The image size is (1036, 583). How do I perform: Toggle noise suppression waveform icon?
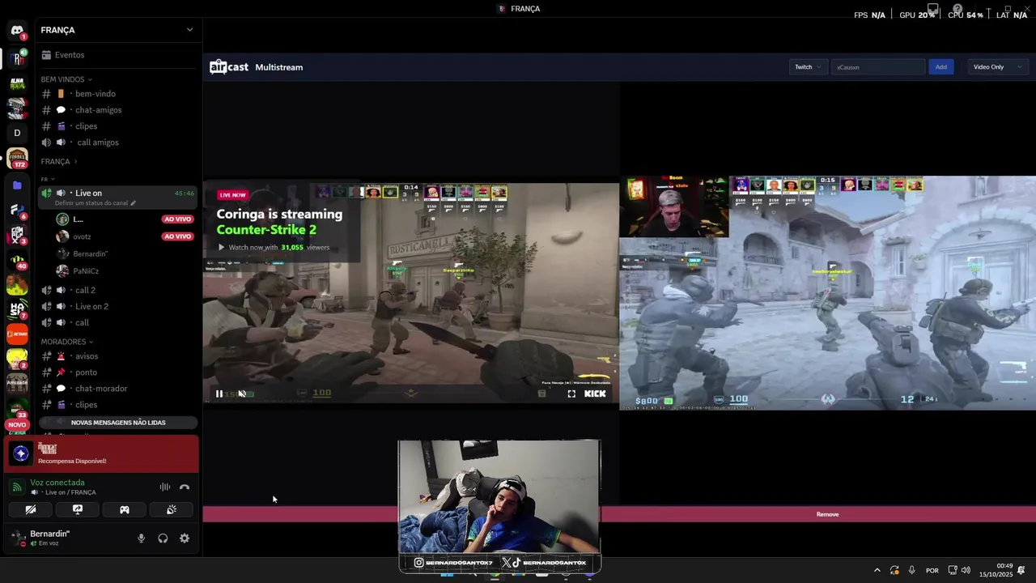coord(165,487)
